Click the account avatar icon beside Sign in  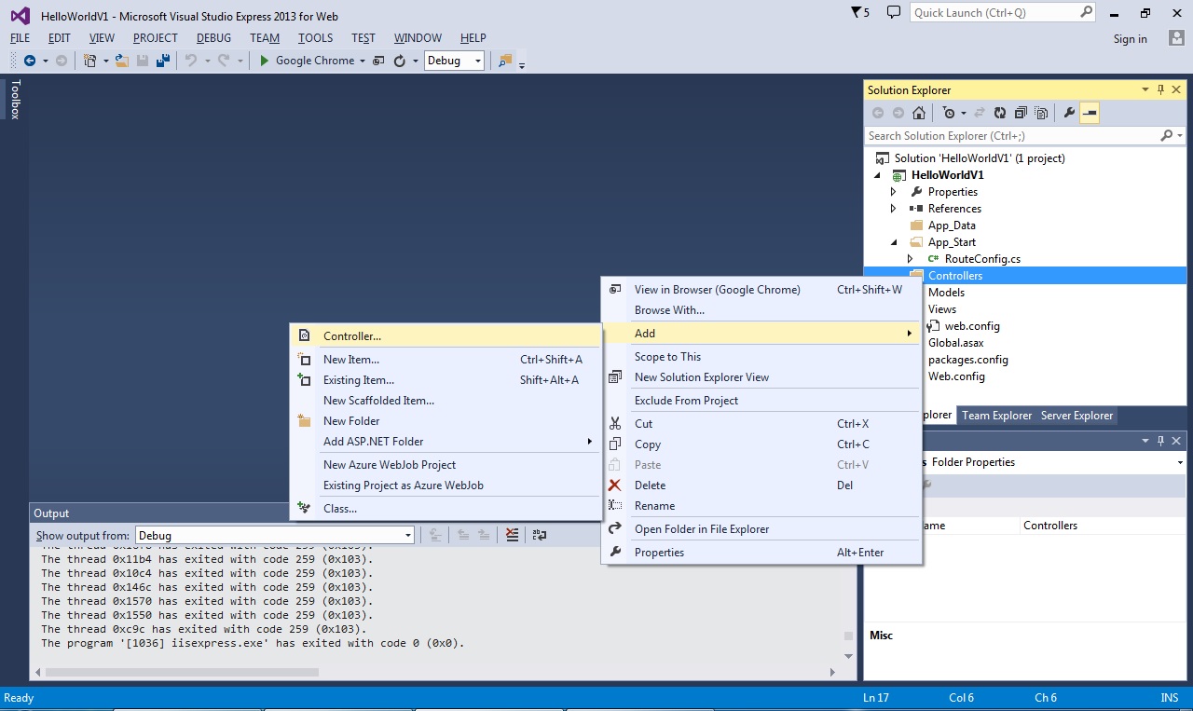(1176, 38)
